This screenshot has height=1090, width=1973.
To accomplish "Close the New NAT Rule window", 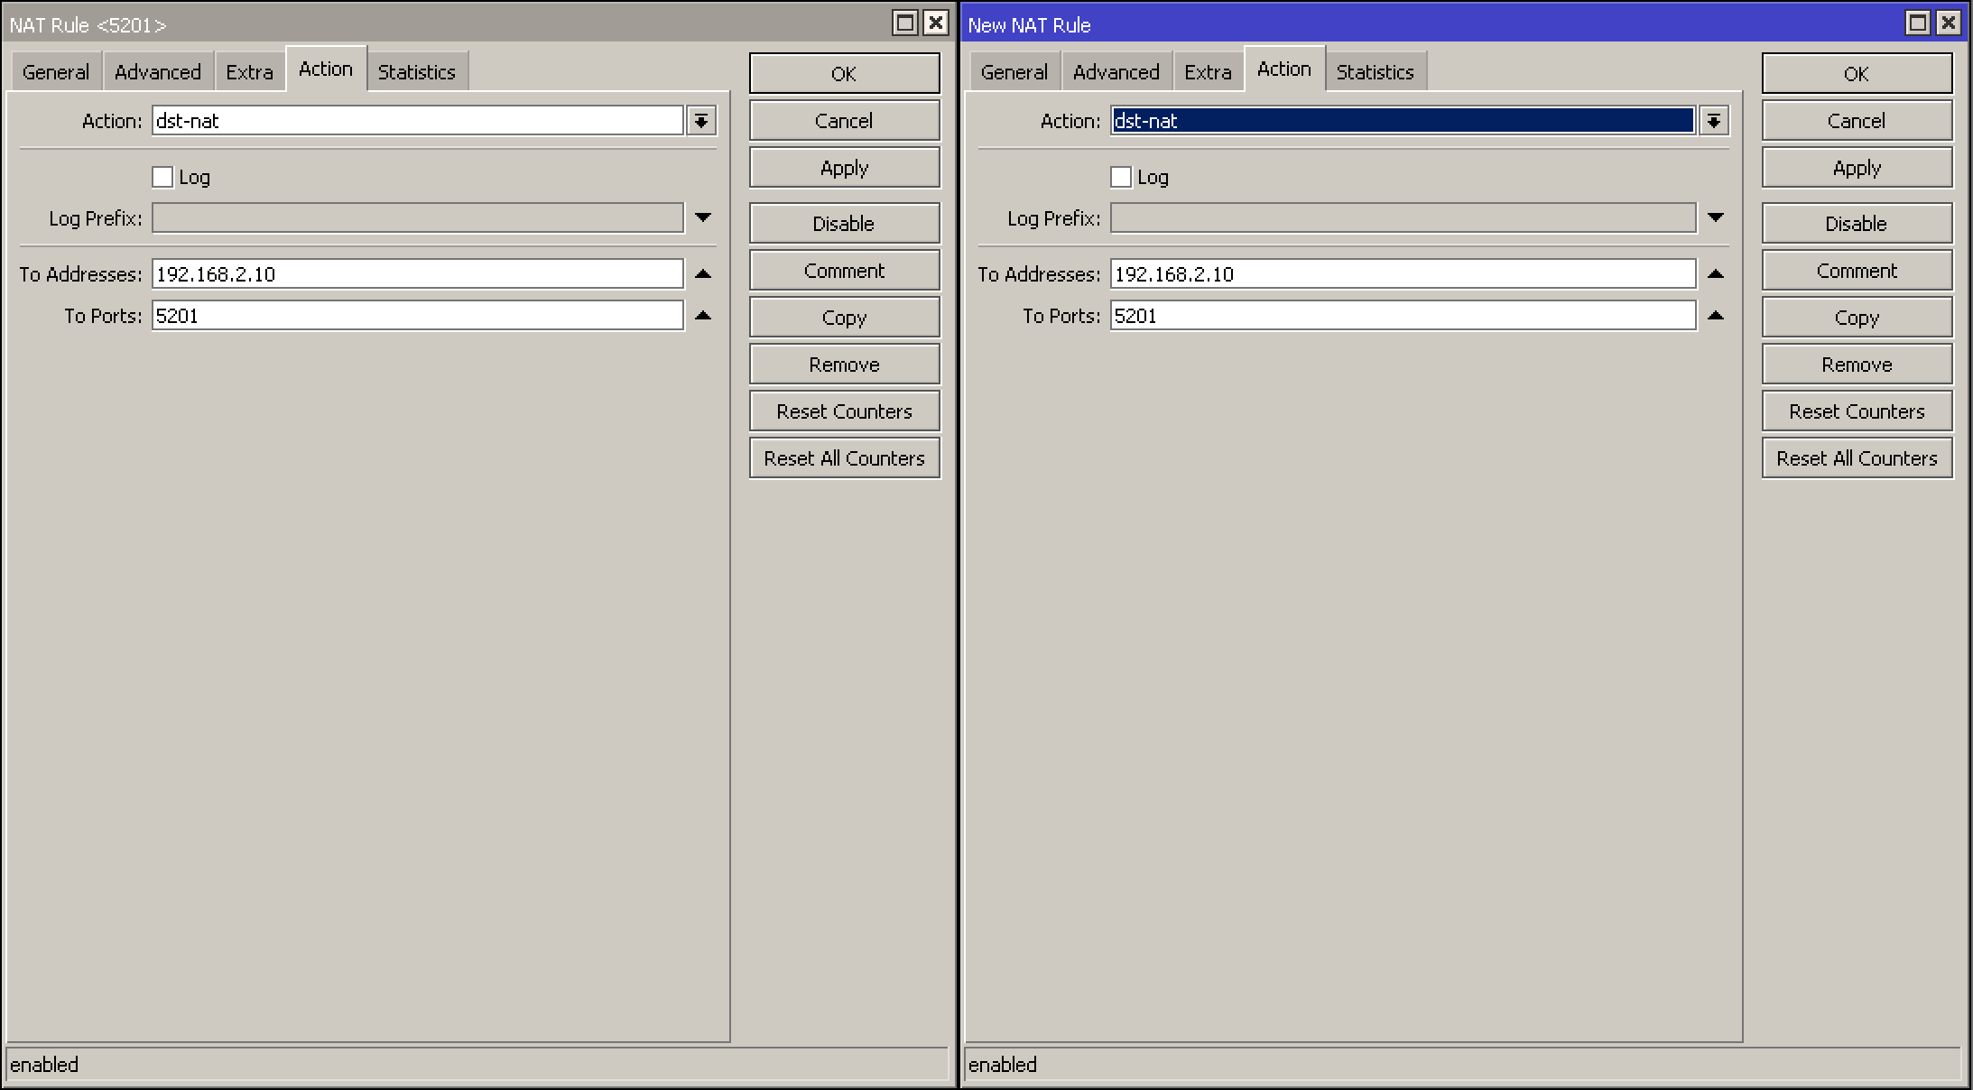I will pyautogui.click(x=1949, y=23).
